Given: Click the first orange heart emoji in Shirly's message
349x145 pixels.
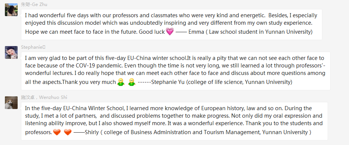Looking at the screenshot, I should (57, 132).
